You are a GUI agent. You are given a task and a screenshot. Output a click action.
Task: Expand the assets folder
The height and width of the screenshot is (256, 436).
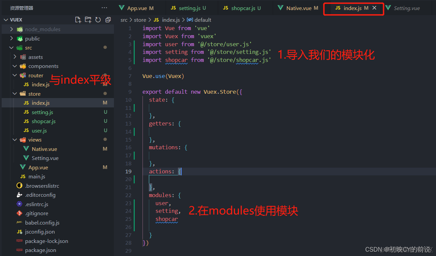(15, 57)
